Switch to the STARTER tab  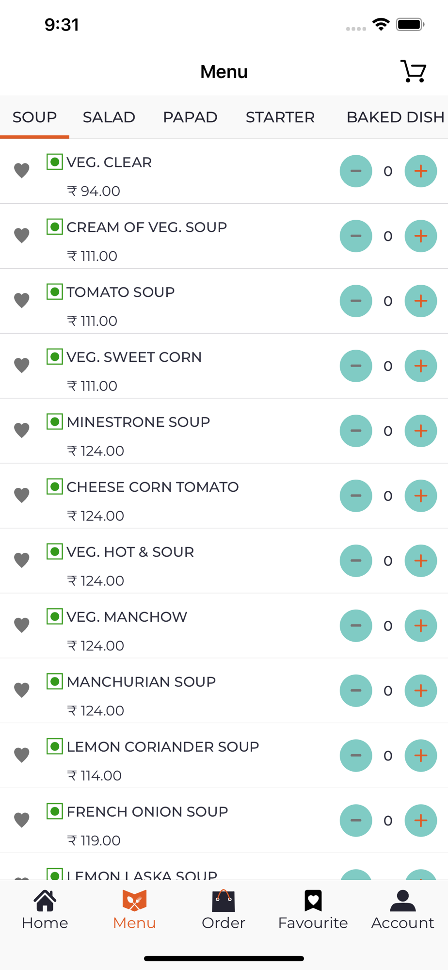pyautogui.click(x=280, y=117)
